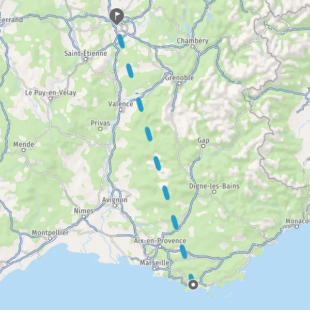Click the Montpellier city label
This screenshot has width=310, height=310.
[x=50, y=233]
